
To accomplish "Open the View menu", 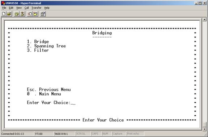I will pyautogui.click(x=19, y=8).
